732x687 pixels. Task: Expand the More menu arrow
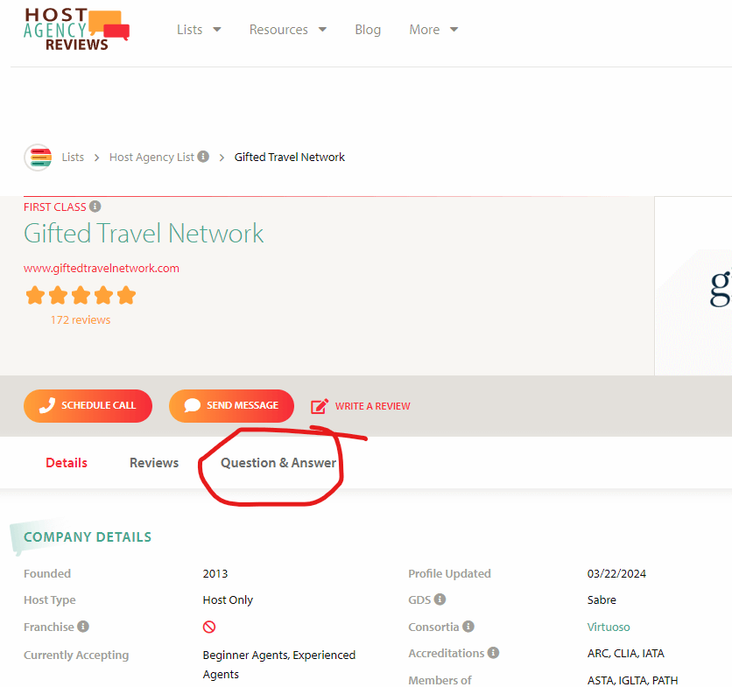(454, 30)
